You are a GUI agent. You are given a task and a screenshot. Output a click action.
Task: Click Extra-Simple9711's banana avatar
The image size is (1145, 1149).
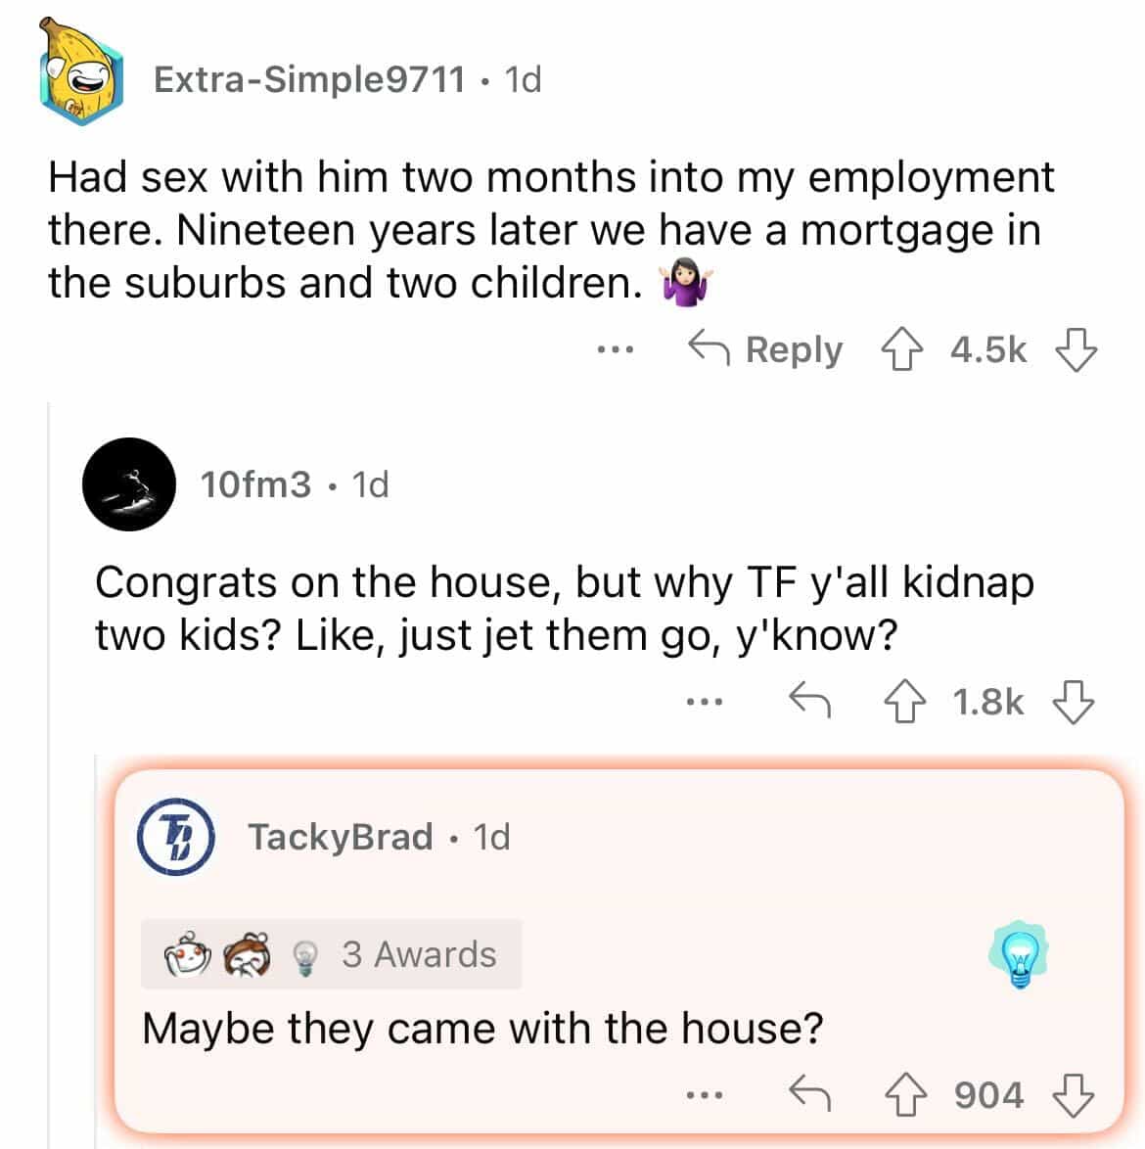82,74
